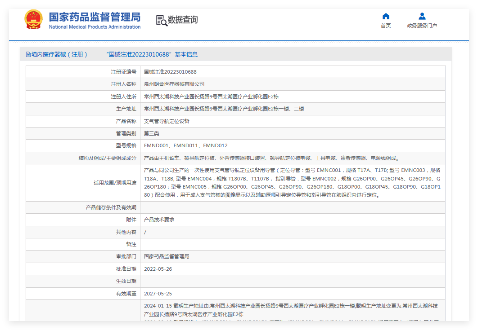Click the 批准日期 row label
478x330 pixels.
pyautogui.click(x=126, y=269)
